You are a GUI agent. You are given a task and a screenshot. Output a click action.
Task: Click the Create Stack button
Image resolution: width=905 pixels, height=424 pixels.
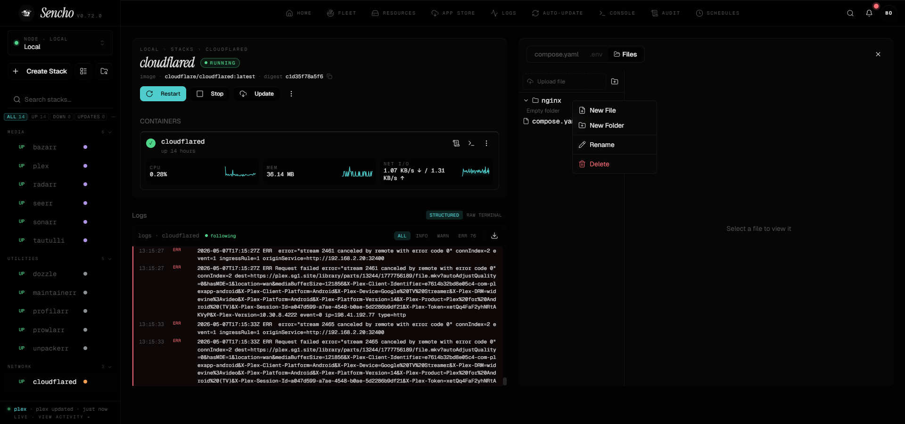tap(40, 71)
